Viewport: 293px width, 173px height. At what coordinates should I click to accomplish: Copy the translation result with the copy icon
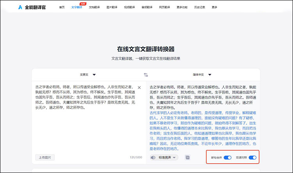pyautogui.click(x=188, y=157)
